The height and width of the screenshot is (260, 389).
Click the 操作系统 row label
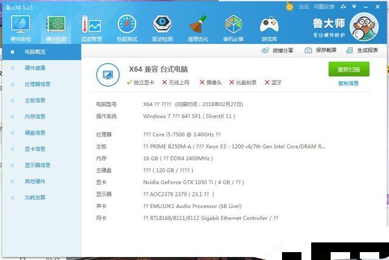[x=106, y=116]
